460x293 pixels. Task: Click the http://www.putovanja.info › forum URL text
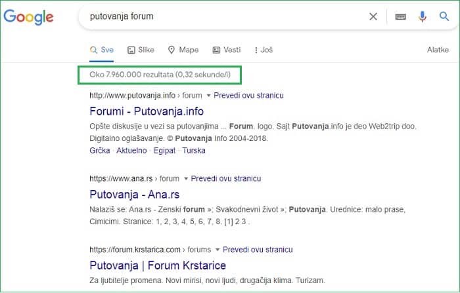[x=146, y=96]
